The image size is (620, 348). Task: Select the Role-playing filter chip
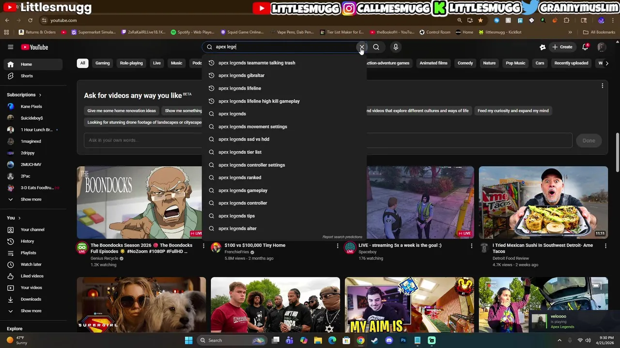(131, 63)
